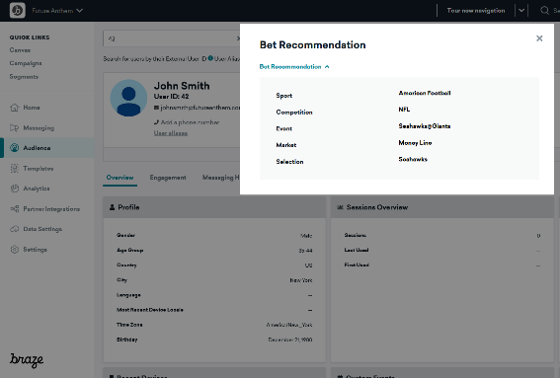Open Settings gear icon in sidebar
The width and height of the screenshot is (560, 378).
coord(14,249)
